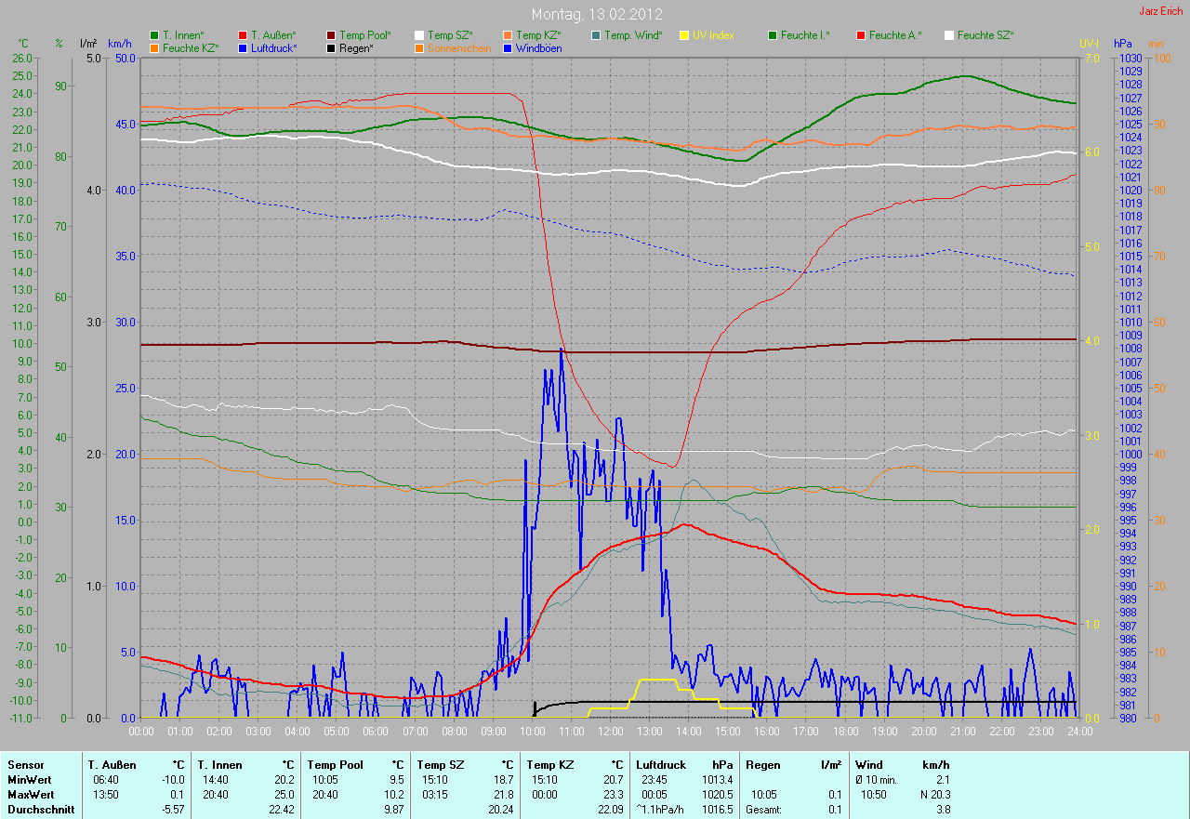
Task: Click the white Temp SZ legend marker
Action: click(419, 35)
